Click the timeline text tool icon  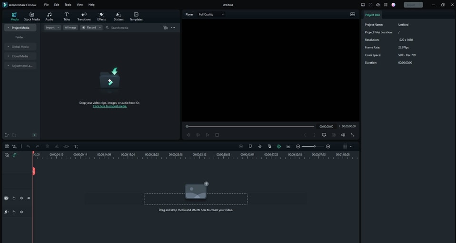click(76, 147)
